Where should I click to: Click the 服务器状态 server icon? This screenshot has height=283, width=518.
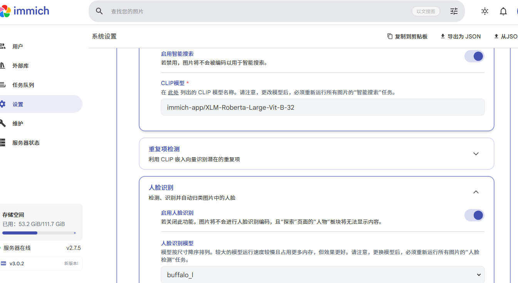click(x=2, y=142)
